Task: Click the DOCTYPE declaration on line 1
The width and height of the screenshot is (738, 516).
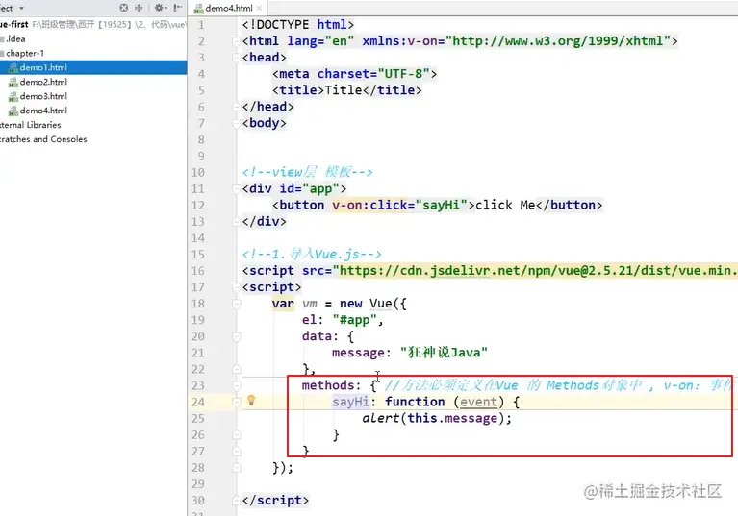Action: [298, 25]
